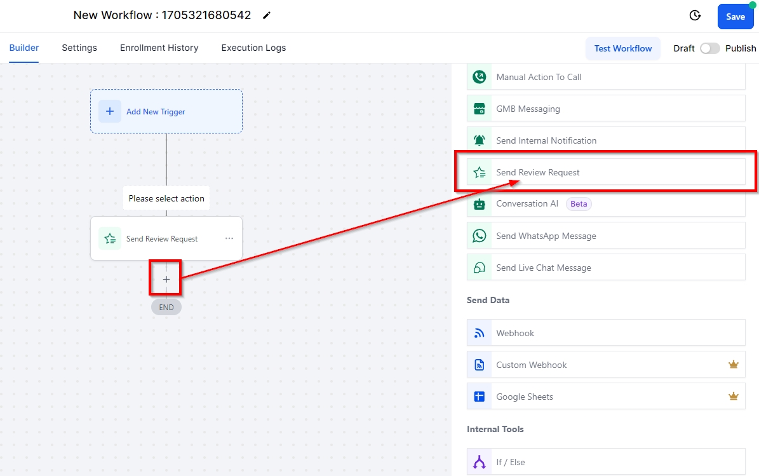Click the Webhook feed icon
759x476 pixels.
tap(480, 333)
